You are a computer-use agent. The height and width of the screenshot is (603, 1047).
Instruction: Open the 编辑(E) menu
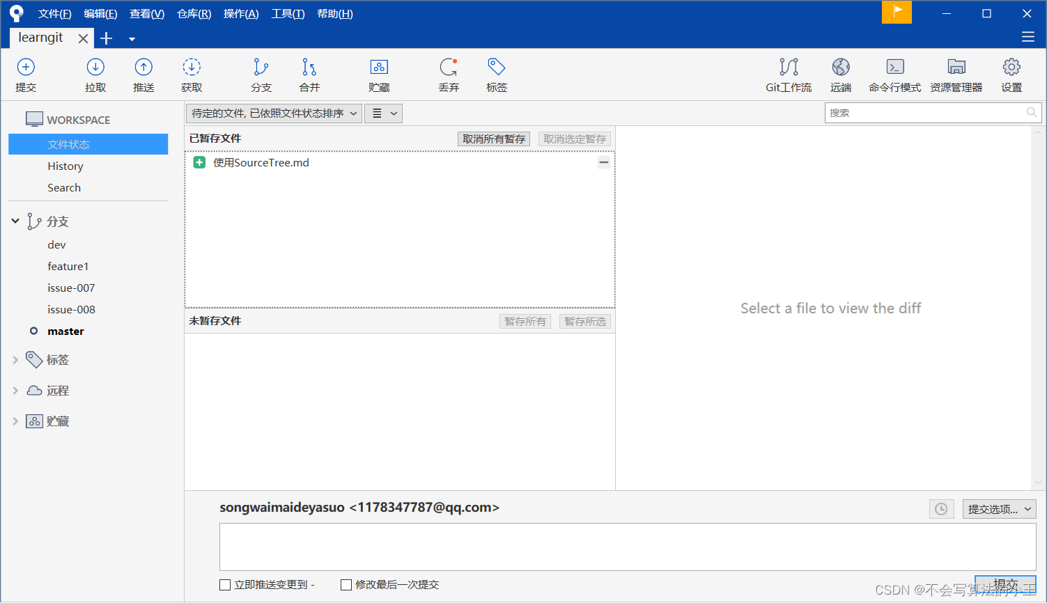pos(100,14)
